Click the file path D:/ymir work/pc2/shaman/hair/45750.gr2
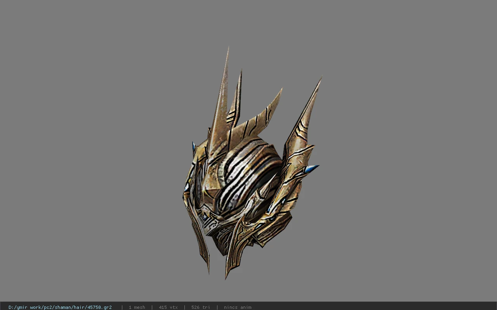 tap(60, 307)
